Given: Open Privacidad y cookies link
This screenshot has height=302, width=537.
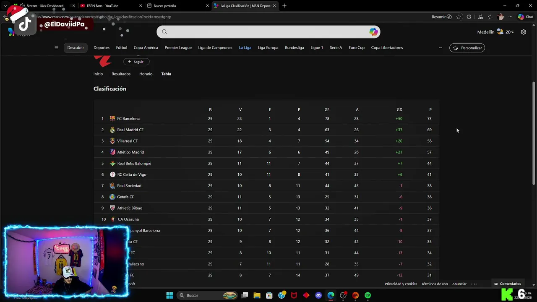Looking at the screenshot, I should pos(401,284).
